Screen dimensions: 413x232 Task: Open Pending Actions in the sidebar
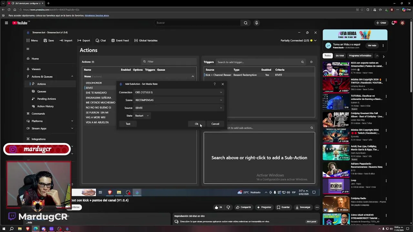pos(46,99)
